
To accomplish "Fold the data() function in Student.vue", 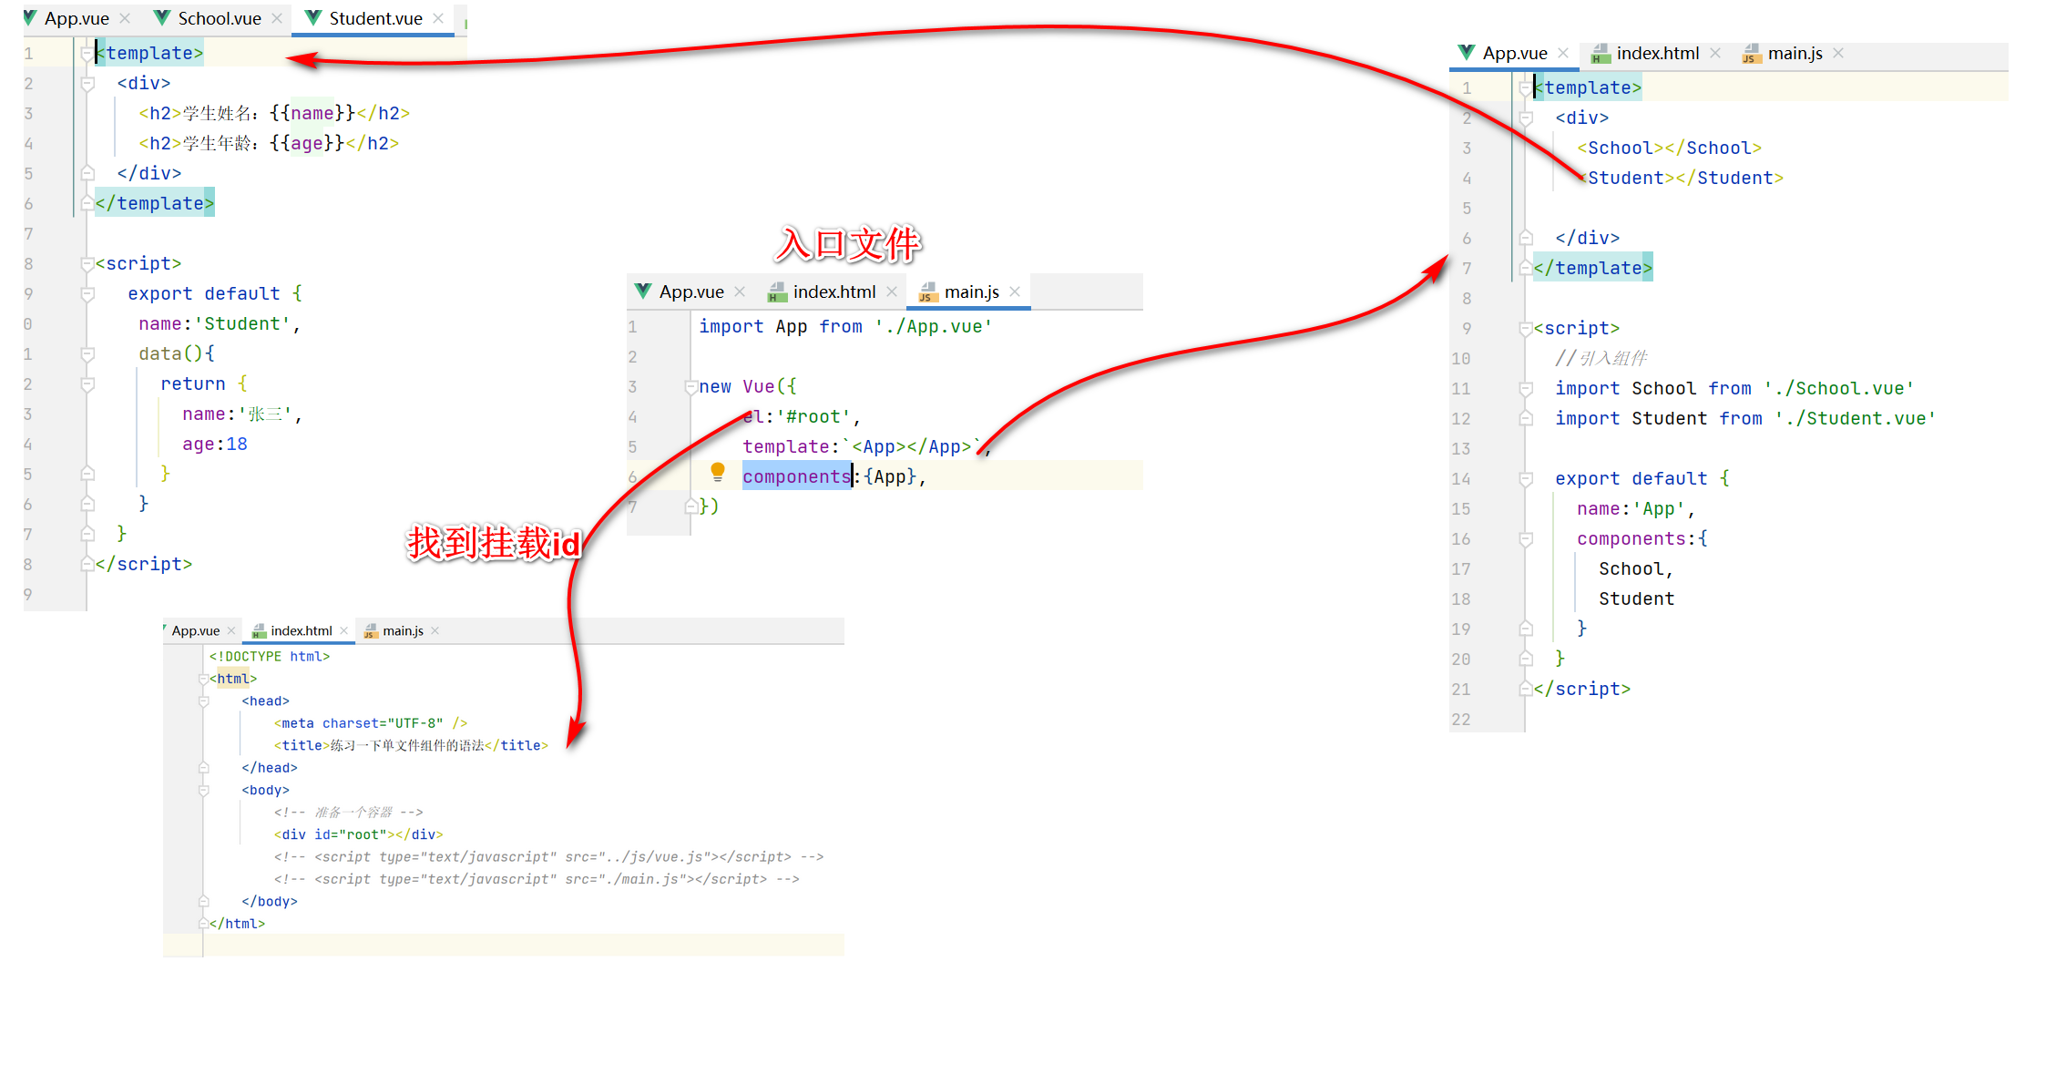I will point(87,353).
